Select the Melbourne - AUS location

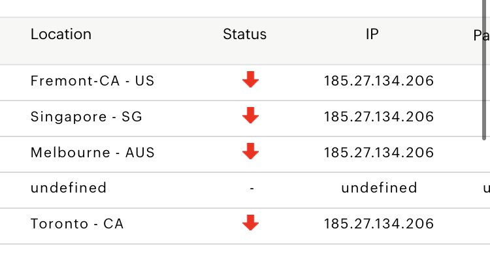93,153
